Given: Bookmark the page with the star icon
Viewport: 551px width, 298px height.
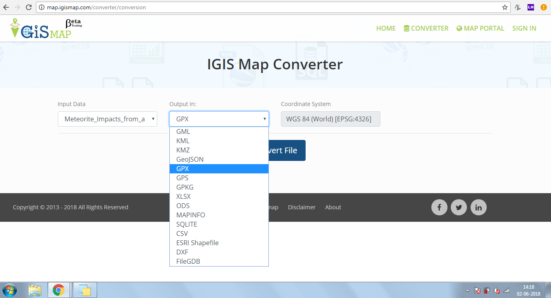Looking at the screenshot, I should [x=506, y=7].
